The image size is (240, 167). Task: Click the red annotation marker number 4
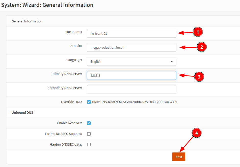click(x=196, y=133)
